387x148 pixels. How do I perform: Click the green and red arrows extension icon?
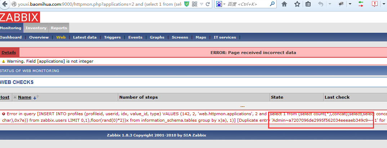361,4
